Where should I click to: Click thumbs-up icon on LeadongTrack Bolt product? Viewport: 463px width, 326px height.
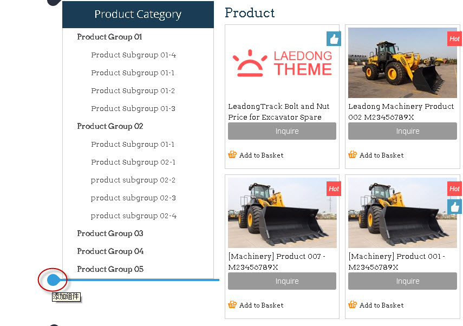pos(334,39)
